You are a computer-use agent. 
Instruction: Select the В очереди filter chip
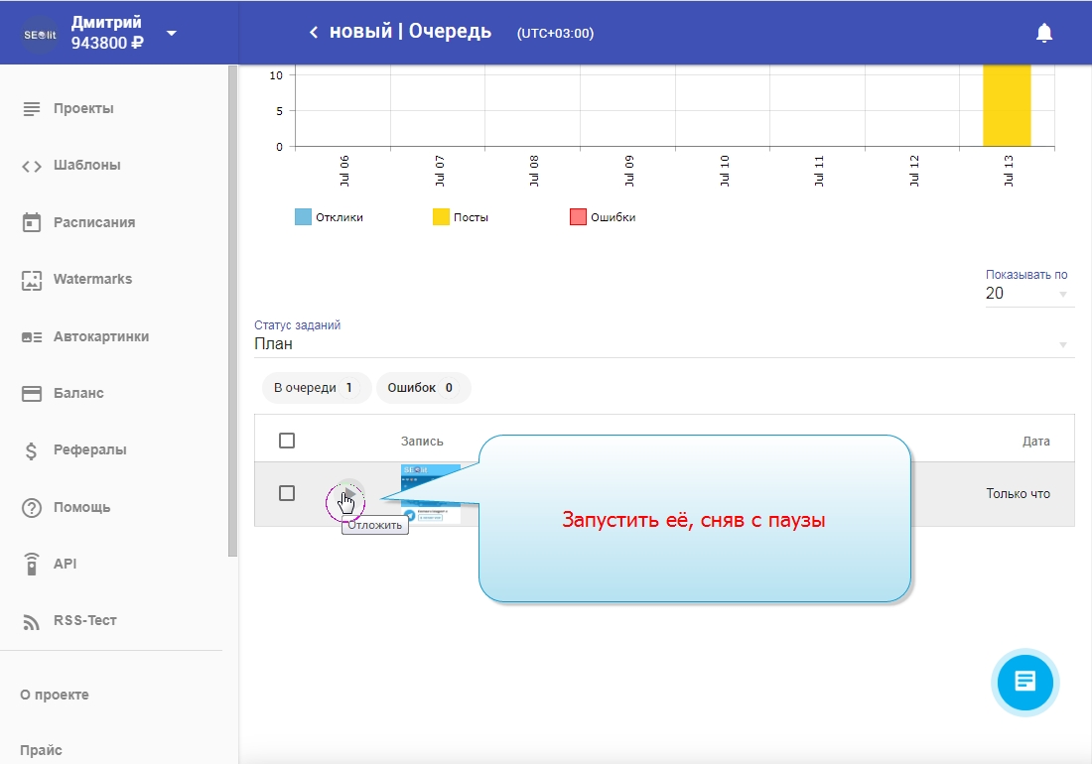314,388
